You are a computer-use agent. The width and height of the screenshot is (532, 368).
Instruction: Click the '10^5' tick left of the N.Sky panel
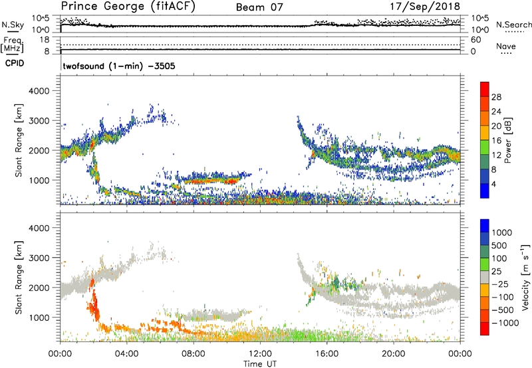tap(41, 19)
